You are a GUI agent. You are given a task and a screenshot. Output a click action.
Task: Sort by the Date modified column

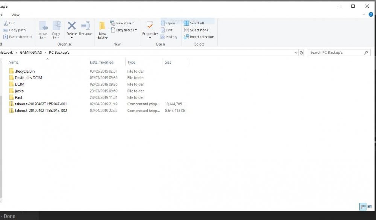(102, 62)
